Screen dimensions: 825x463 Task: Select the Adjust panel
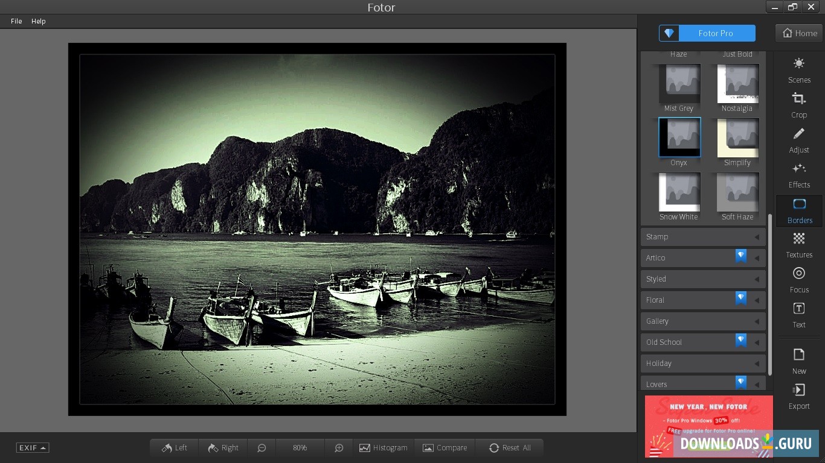[x=798, y=142]
